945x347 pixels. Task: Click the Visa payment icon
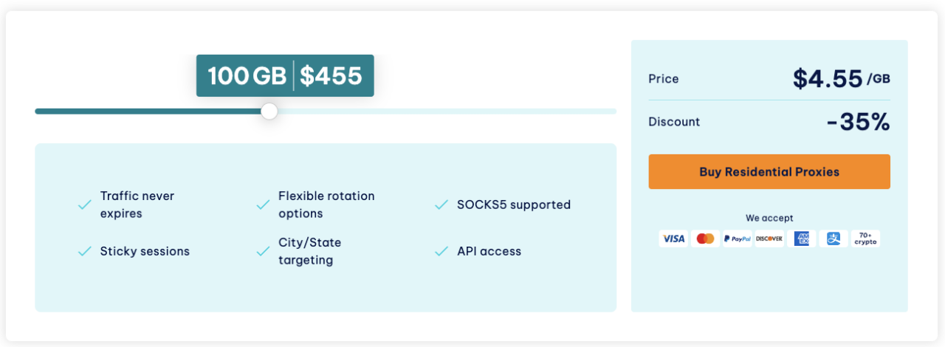click(x=673, y=238)
